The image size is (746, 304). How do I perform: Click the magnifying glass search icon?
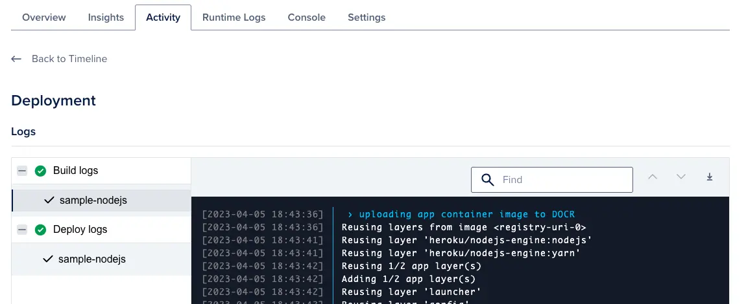click(x=488, y=180)
